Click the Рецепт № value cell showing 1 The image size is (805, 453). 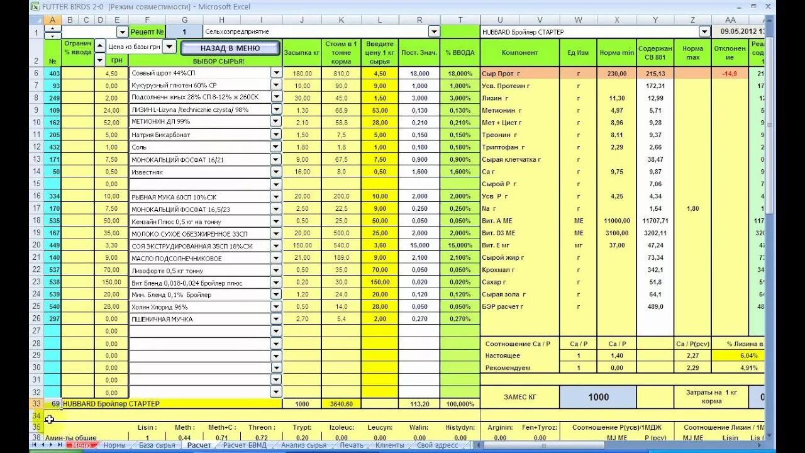point(184,31)
